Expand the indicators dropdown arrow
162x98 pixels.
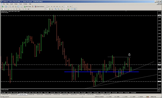point(70,9)
